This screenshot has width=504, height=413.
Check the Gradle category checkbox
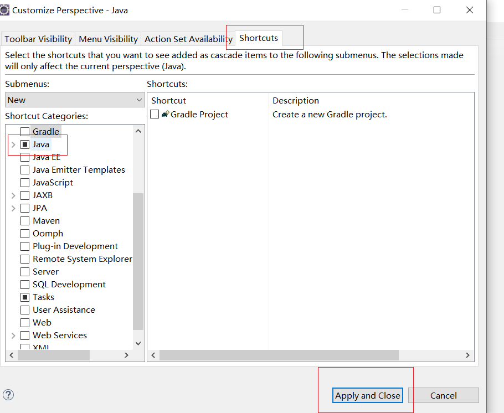(x=25, y=131)
